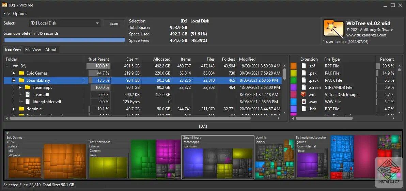The width and height of the screenshot is (406, 191).
Task: Click the orange .rpf color swatch
Action: tap(293, 66)
